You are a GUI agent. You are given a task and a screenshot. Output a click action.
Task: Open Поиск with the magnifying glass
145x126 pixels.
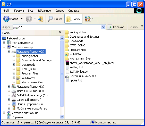click(x=55, y=19)
